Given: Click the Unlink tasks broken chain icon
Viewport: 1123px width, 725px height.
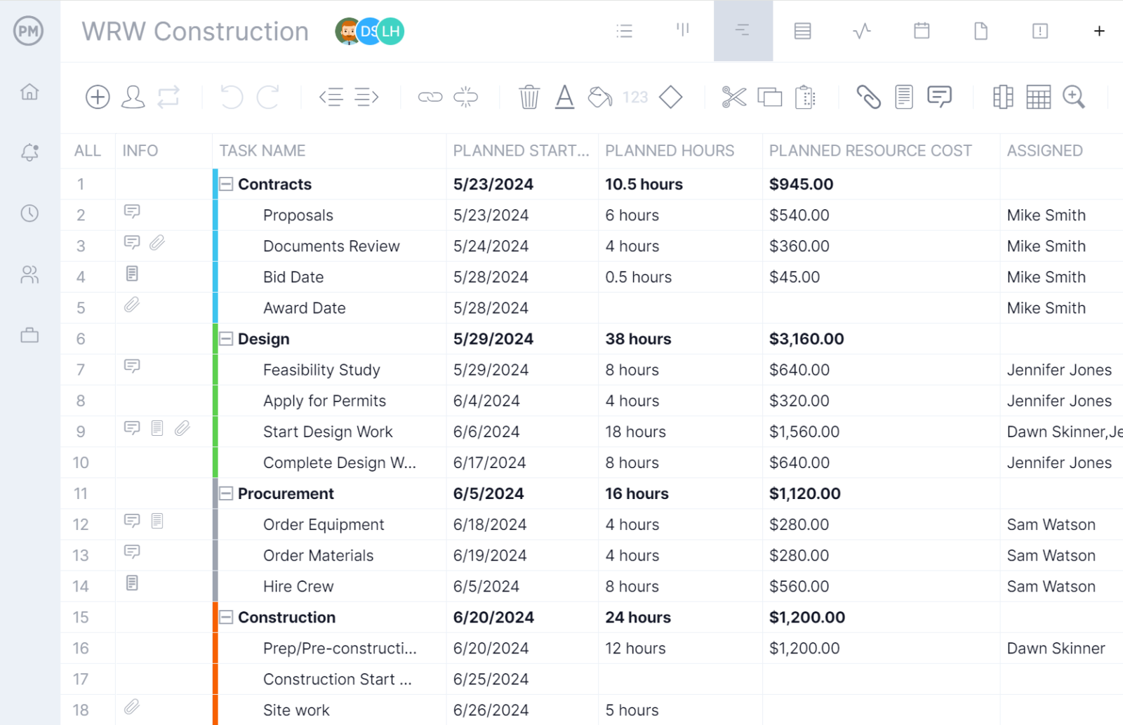Looking at the screenshot, I should coord(465,97).
